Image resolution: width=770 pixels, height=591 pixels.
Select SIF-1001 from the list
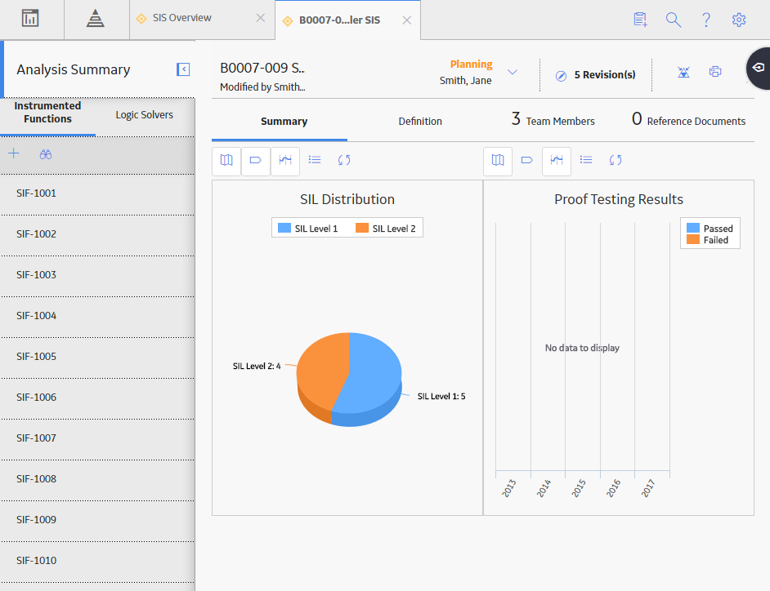pyautogui.click(x=97, y=193)
